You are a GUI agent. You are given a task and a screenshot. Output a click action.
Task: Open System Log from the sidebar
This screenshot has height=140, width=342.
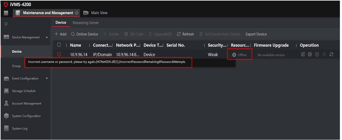tap(20, 129)
